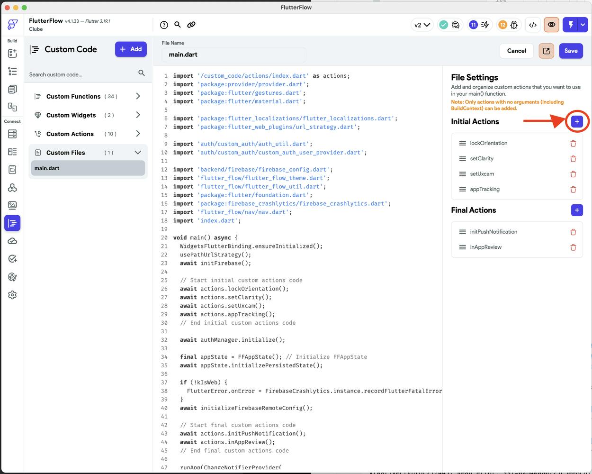
Task: Open the comments speech bubble icon
Action: pos(456,25)
